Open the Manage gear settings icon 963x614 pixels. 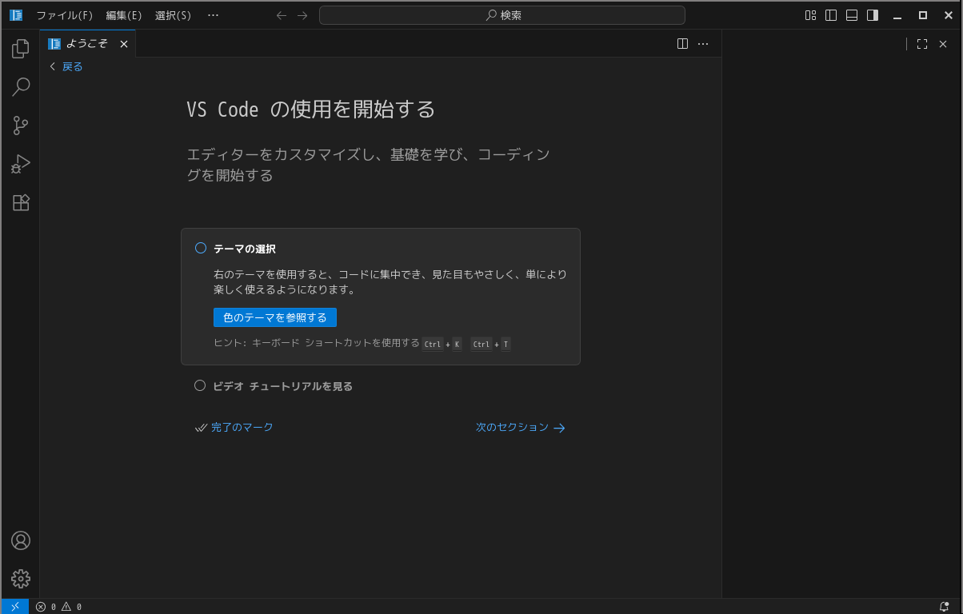pyautogui.click(x=21, y=579)
